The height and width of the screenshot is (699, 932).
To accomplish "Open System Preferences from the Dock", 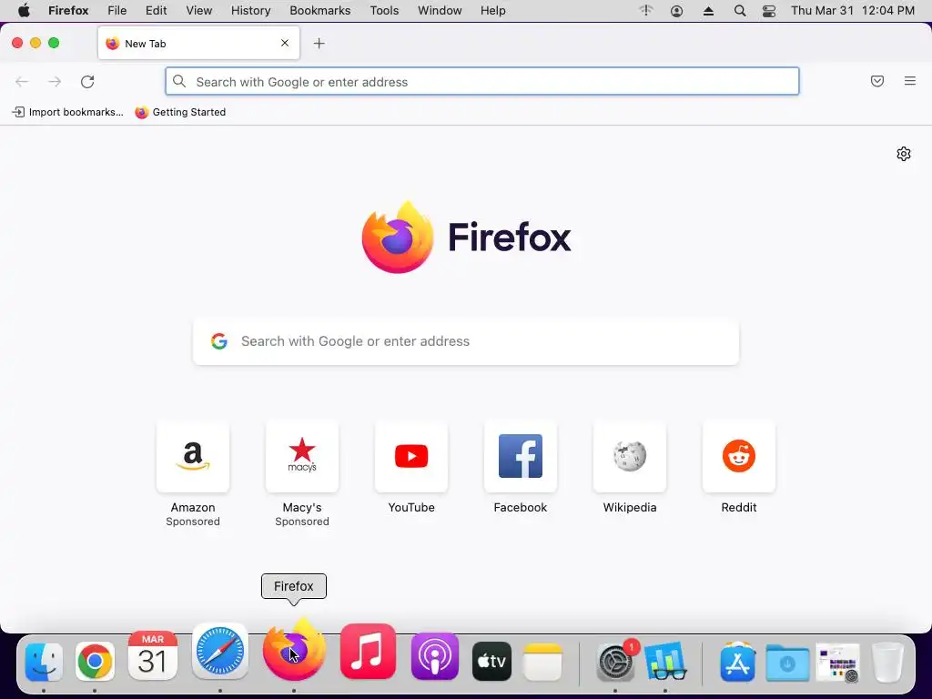I will point(615,662).
